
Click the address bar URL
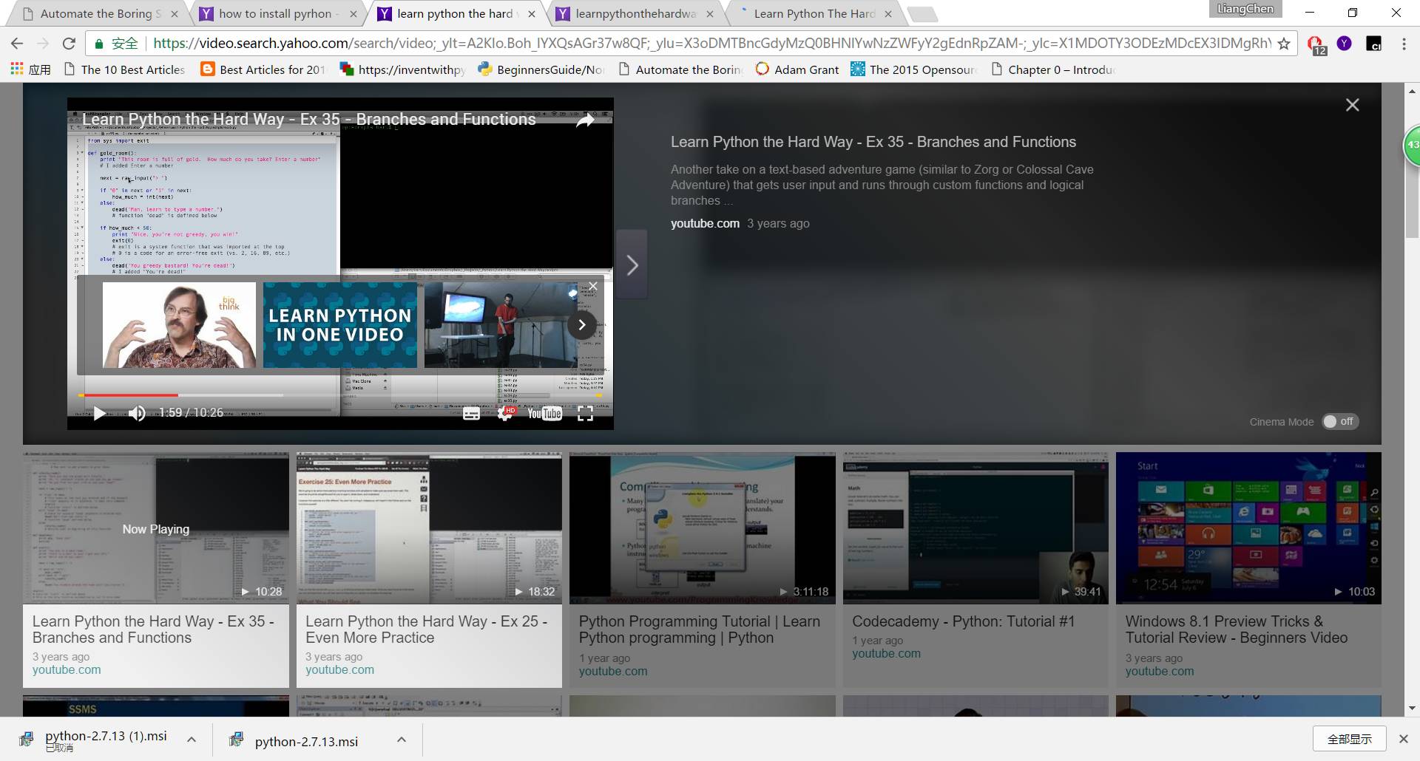[x=711, y=44]
